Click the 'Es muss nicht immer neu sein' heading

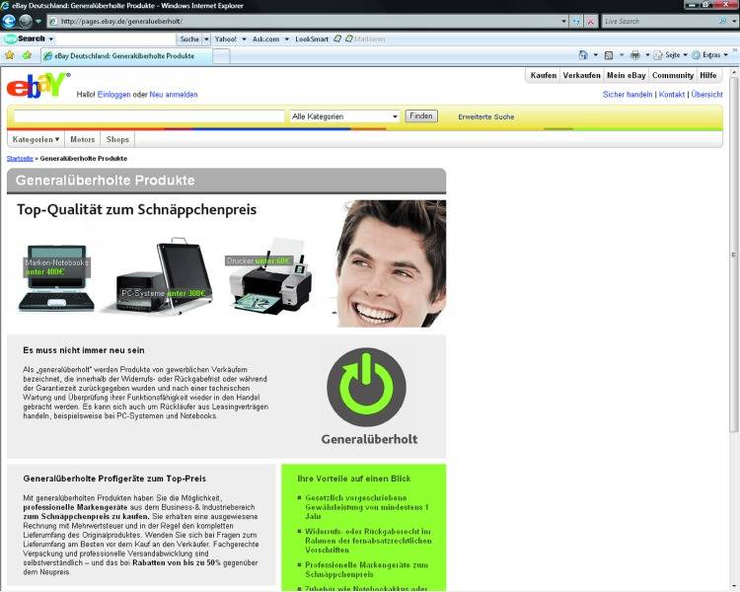click(x=84, y=350)
